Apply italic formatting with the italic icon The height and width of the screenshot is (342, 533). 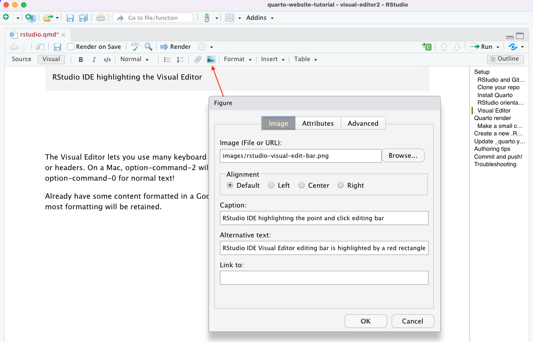tap(94, 59)
